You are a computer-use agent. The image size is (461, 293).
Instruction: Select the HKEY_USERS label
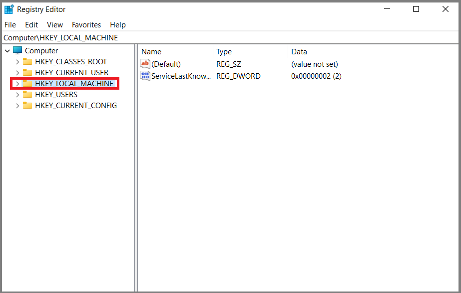[56, 95]
